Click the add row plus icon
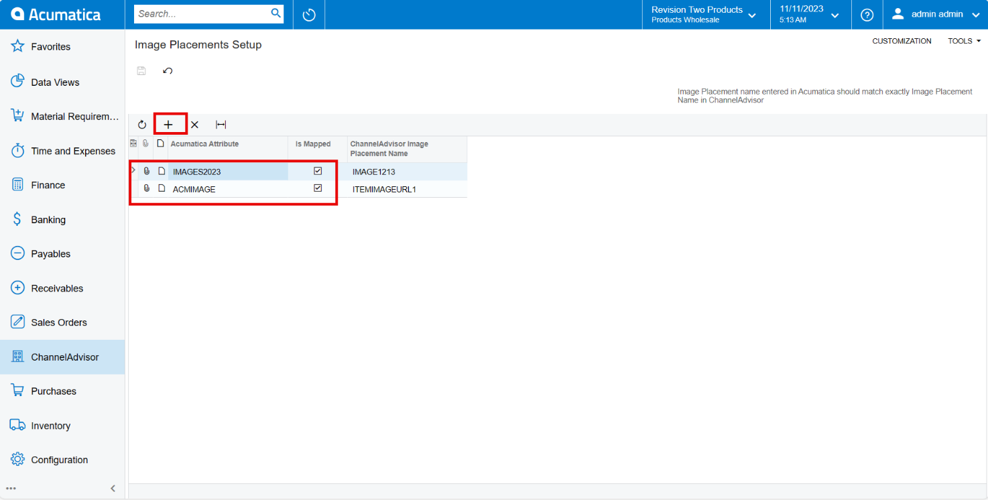Screen dimensions: 988x500 click(x=168, y=125)
